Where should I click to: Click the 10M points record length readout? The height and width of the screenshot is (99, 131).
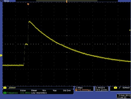(x=102, y=90)
